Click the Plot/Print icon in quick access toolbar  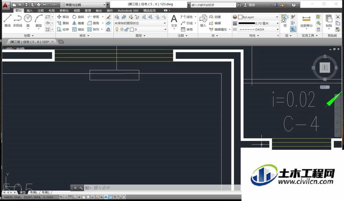point(39,4)
